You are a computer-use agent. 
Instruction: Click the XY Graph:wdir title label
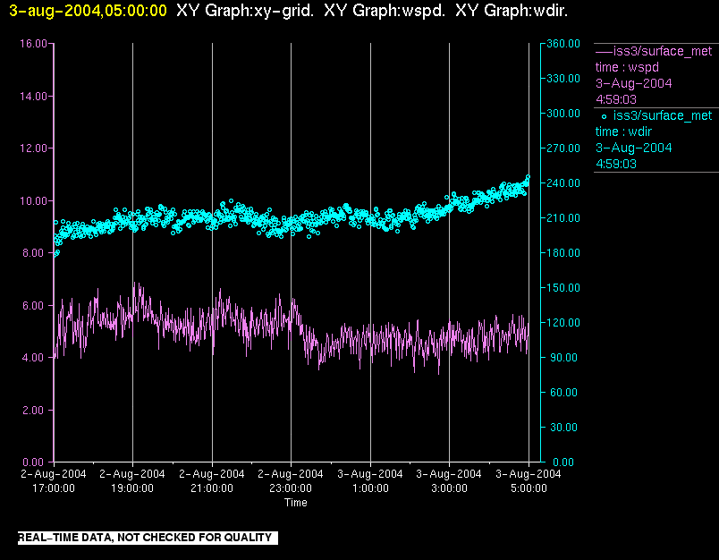coord(512,11)
